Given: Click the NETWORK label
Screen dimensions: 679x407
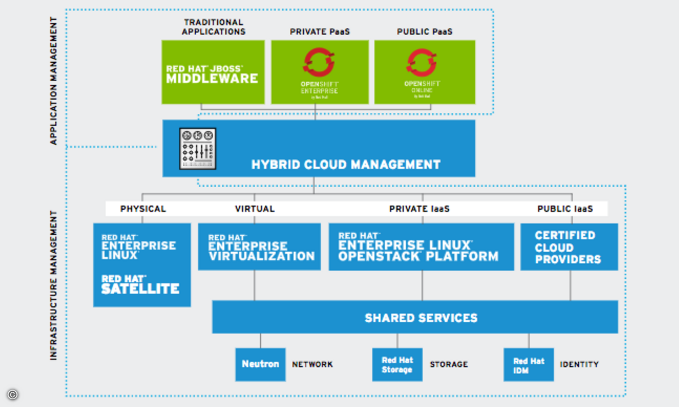Looking at the screenshot, I should tap(312, 365).
